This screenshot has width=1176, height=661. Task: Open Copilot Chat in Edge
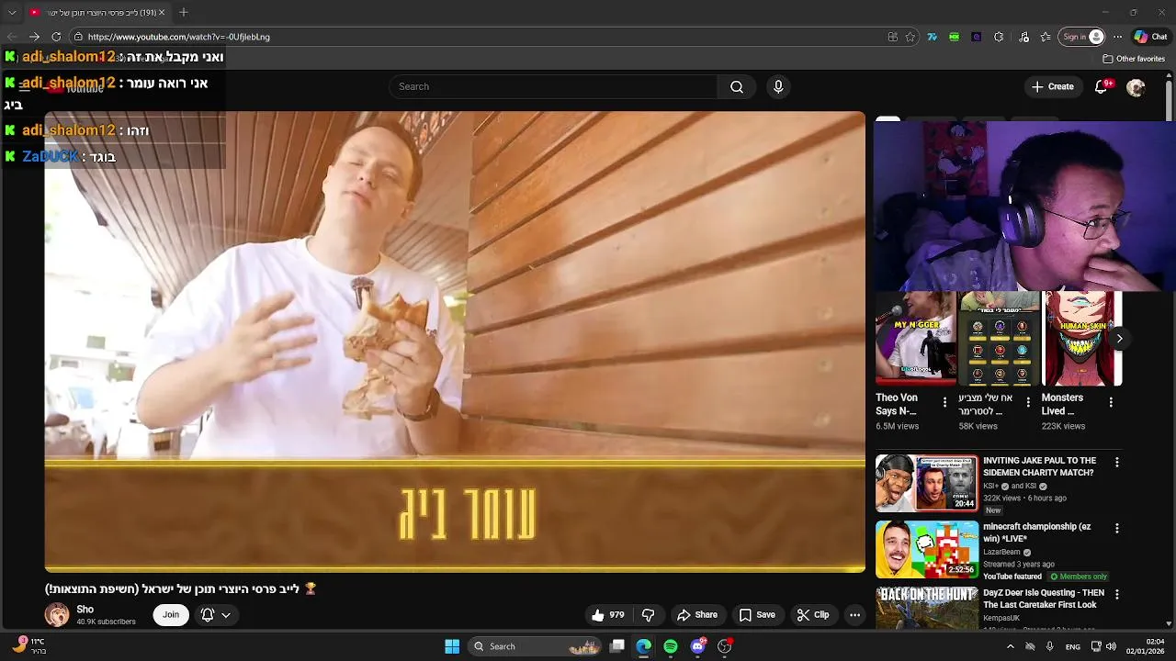click(1150, 37)
